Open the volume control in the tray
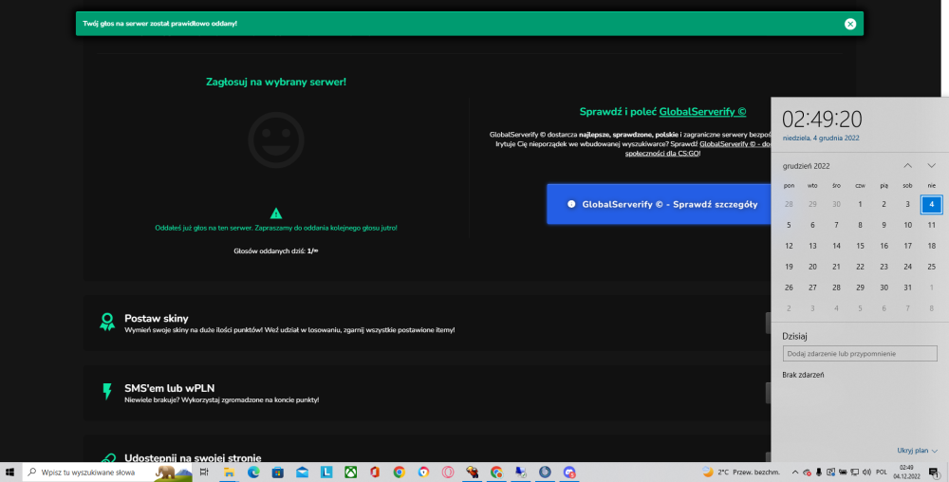This screenshot has width=949, height=482. (x=866, y=473)
